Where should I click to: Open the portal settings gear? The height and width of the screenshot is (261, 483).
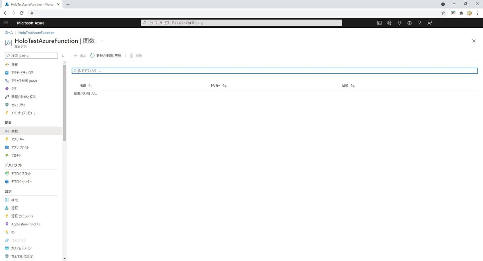[x=409, y=23]
